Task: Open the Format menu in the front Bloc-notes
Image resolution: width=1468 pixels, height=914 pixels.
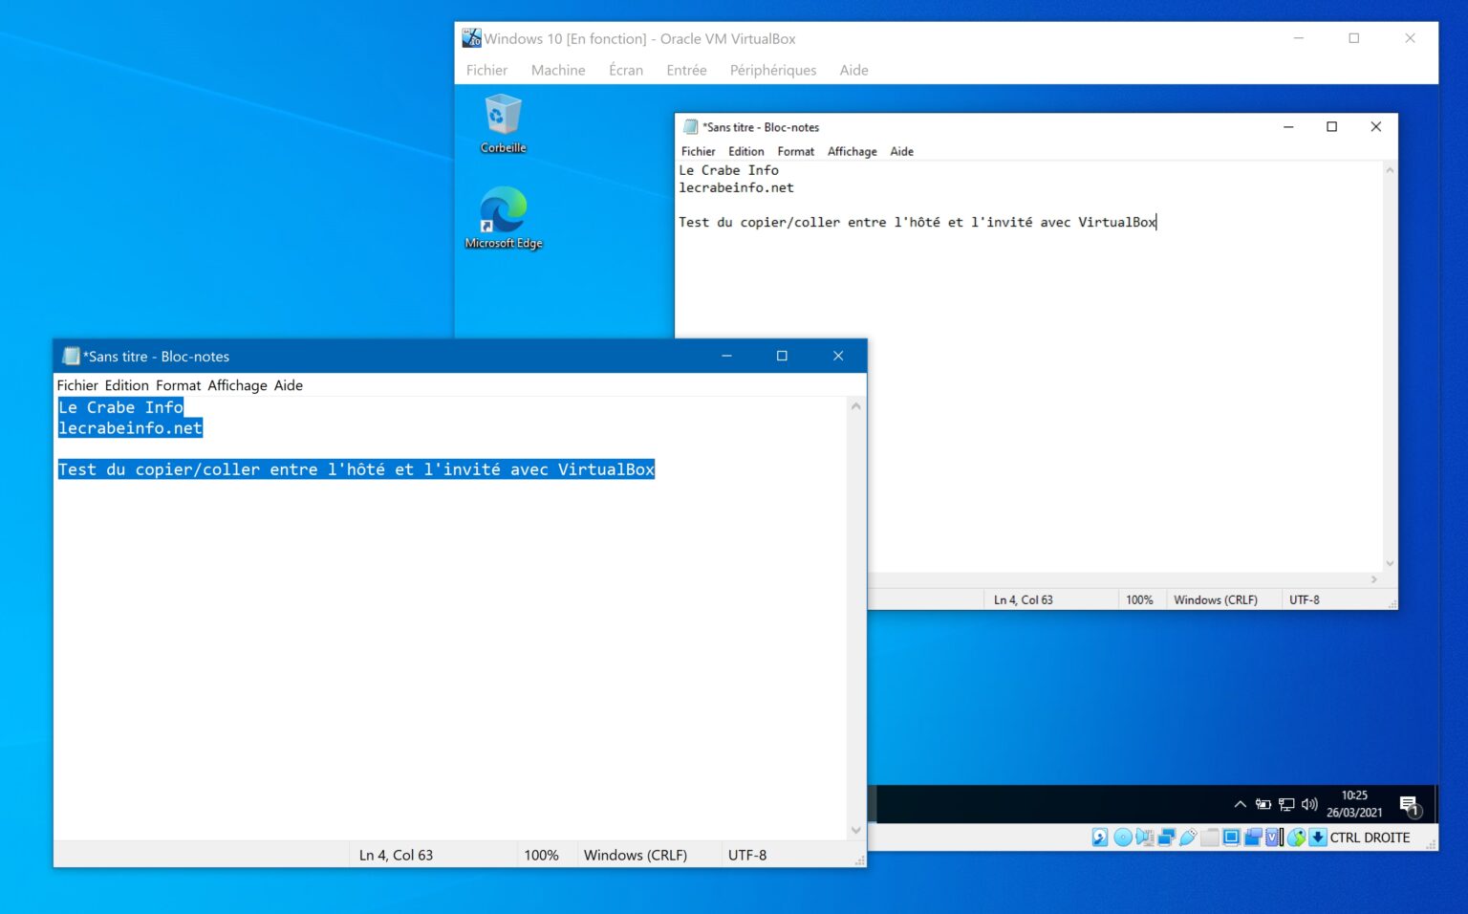Action: click(x=178, y=385)
